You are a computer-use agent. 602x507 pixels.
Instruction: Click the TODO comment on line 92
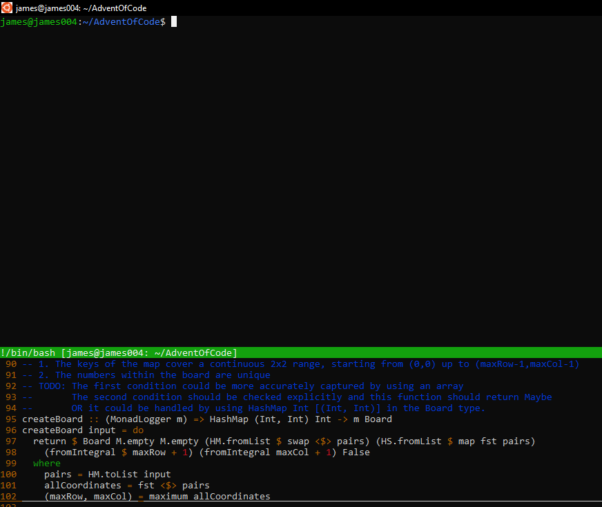[x=48, y=386]
